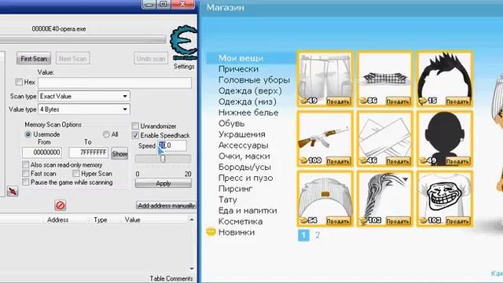Click the Value input field
Screen dimensions: 503x283
pos(115,83)
